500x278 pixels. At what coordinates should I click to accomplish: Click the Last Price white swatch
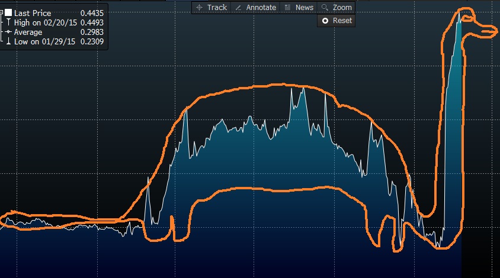click(8, 13)
